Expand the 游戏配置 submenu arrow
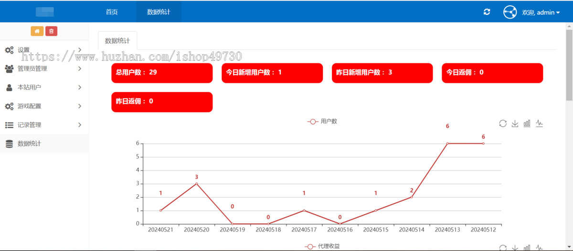Viewport: 573px width, 251px height. coord(80,106)
